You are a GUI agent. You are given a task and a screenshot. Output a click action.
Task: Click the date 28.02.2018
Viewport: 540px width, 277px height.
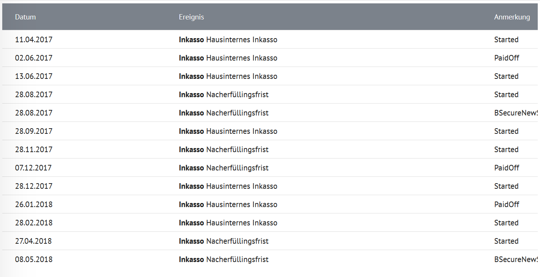click(x=34, y=223)
